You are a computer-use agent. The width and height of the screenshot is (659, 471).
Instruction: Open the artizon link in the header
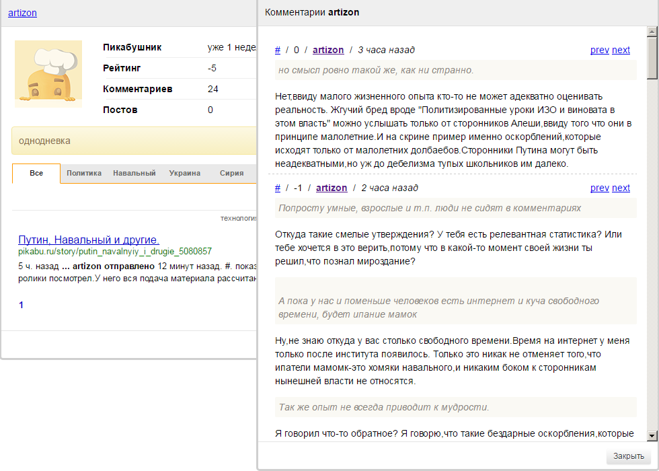point(22,13)
